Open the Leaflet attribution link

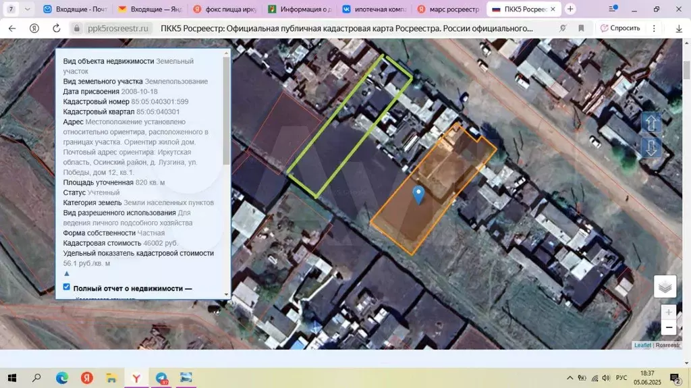[x=642, y=345]
